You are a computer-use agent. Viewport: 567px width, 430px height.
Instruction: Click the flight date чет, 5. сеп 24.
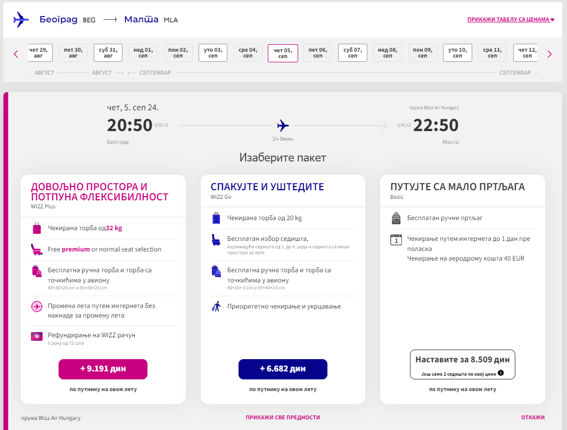(133, 108)
